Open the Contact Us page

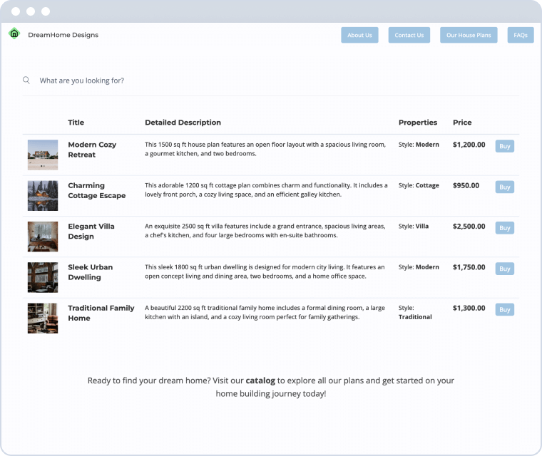click(x=409, y=35)
